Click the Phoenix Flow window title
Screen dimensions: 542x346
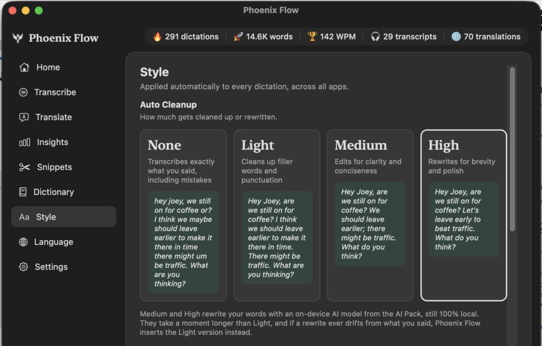[270, 11]
